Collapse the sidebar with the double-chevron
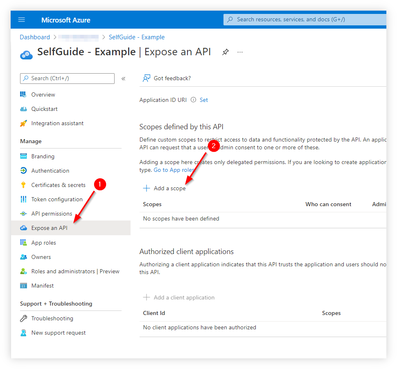This screenshot has height=369, width=397. point(123,78)
